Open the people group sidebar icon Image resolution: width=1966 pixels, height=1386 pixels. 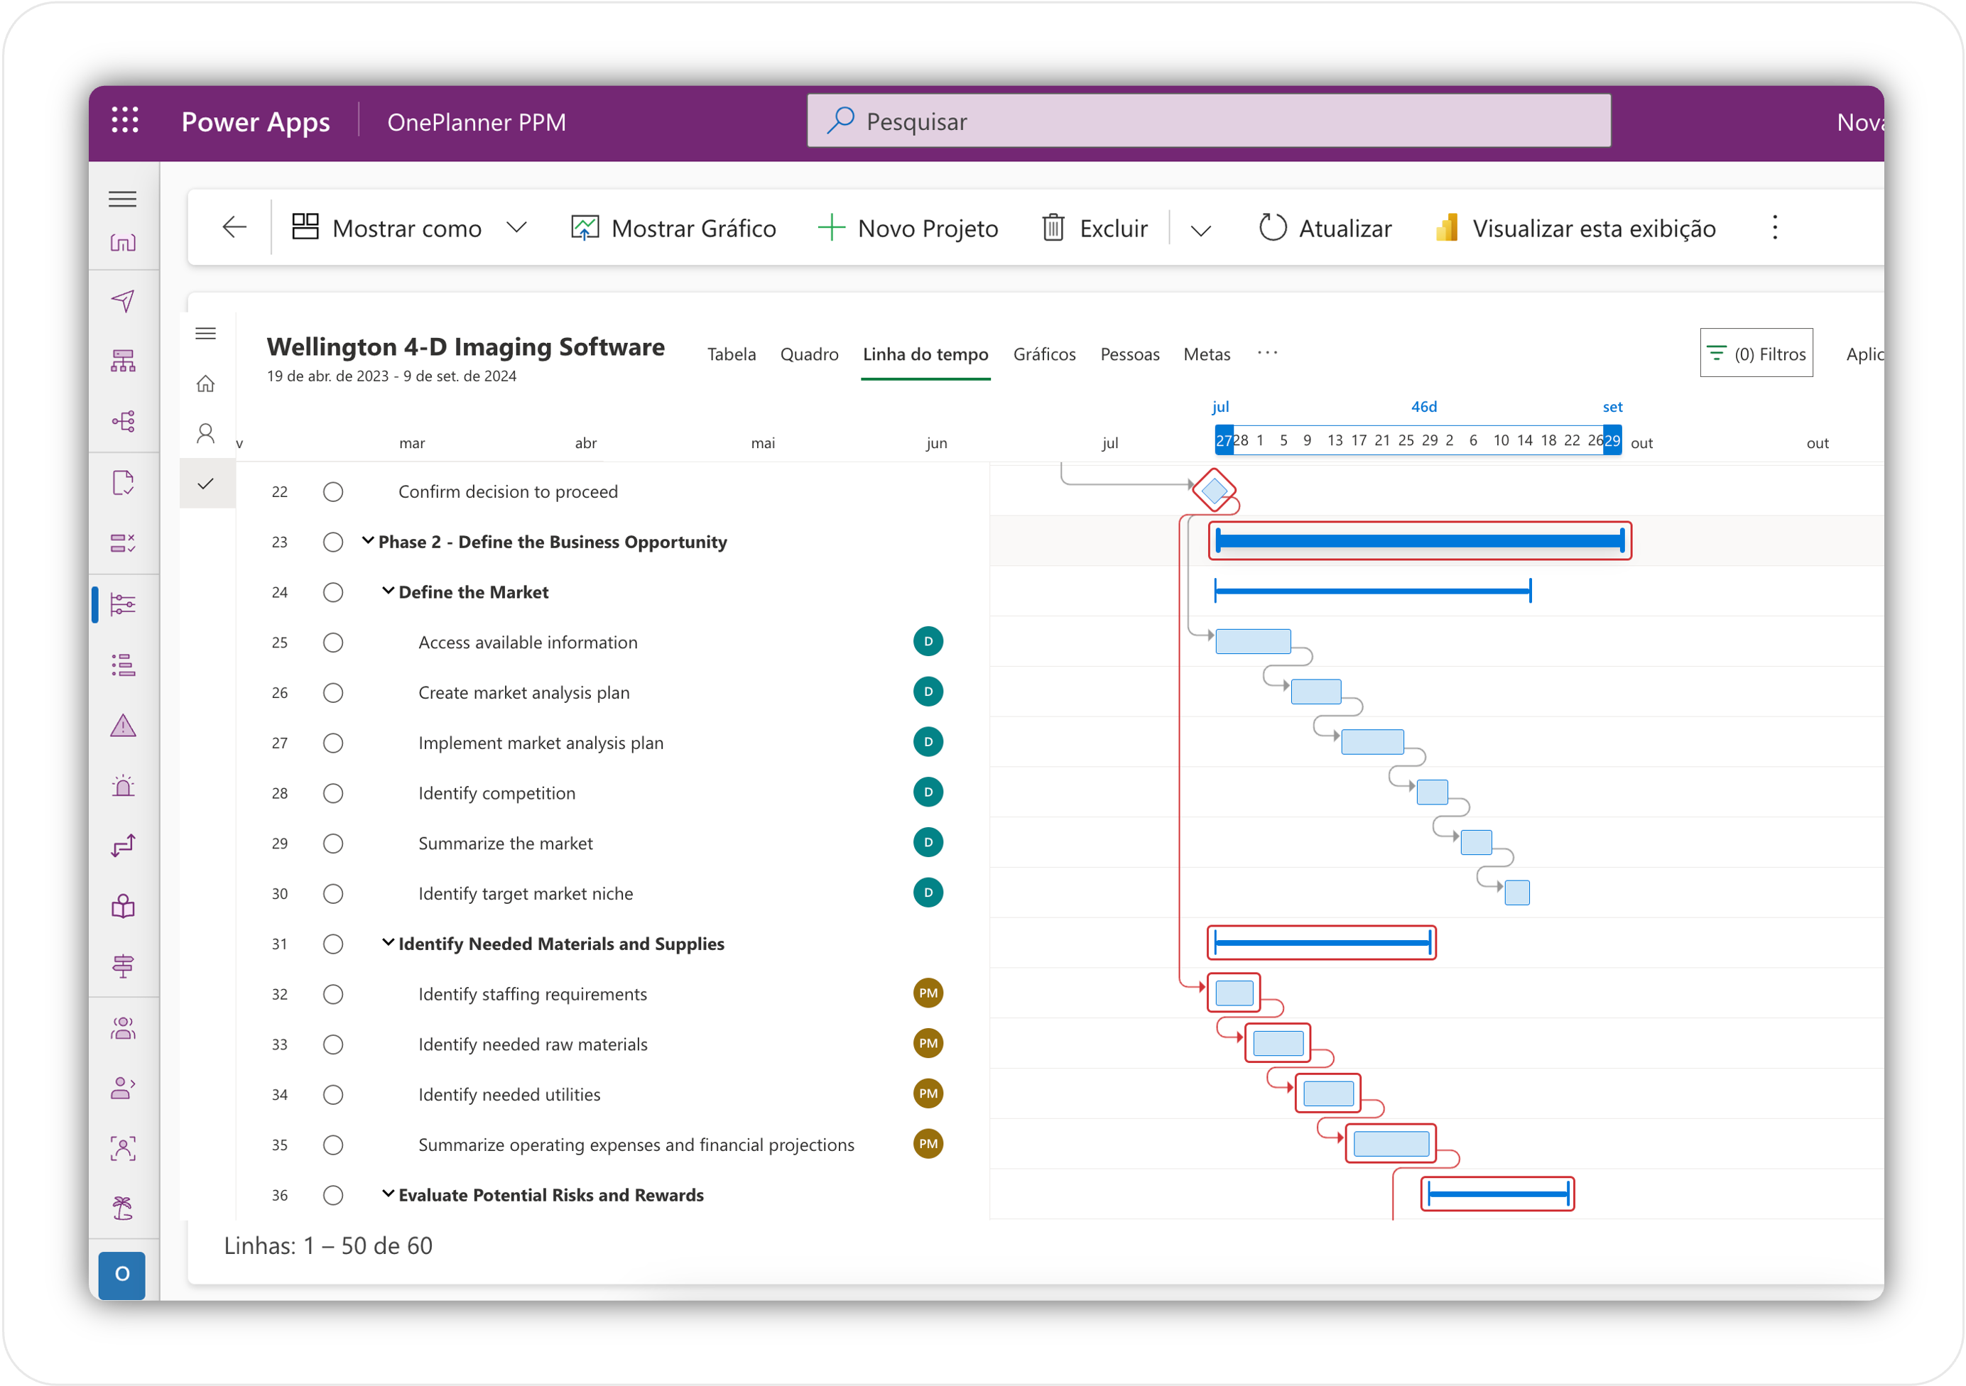122,1028
